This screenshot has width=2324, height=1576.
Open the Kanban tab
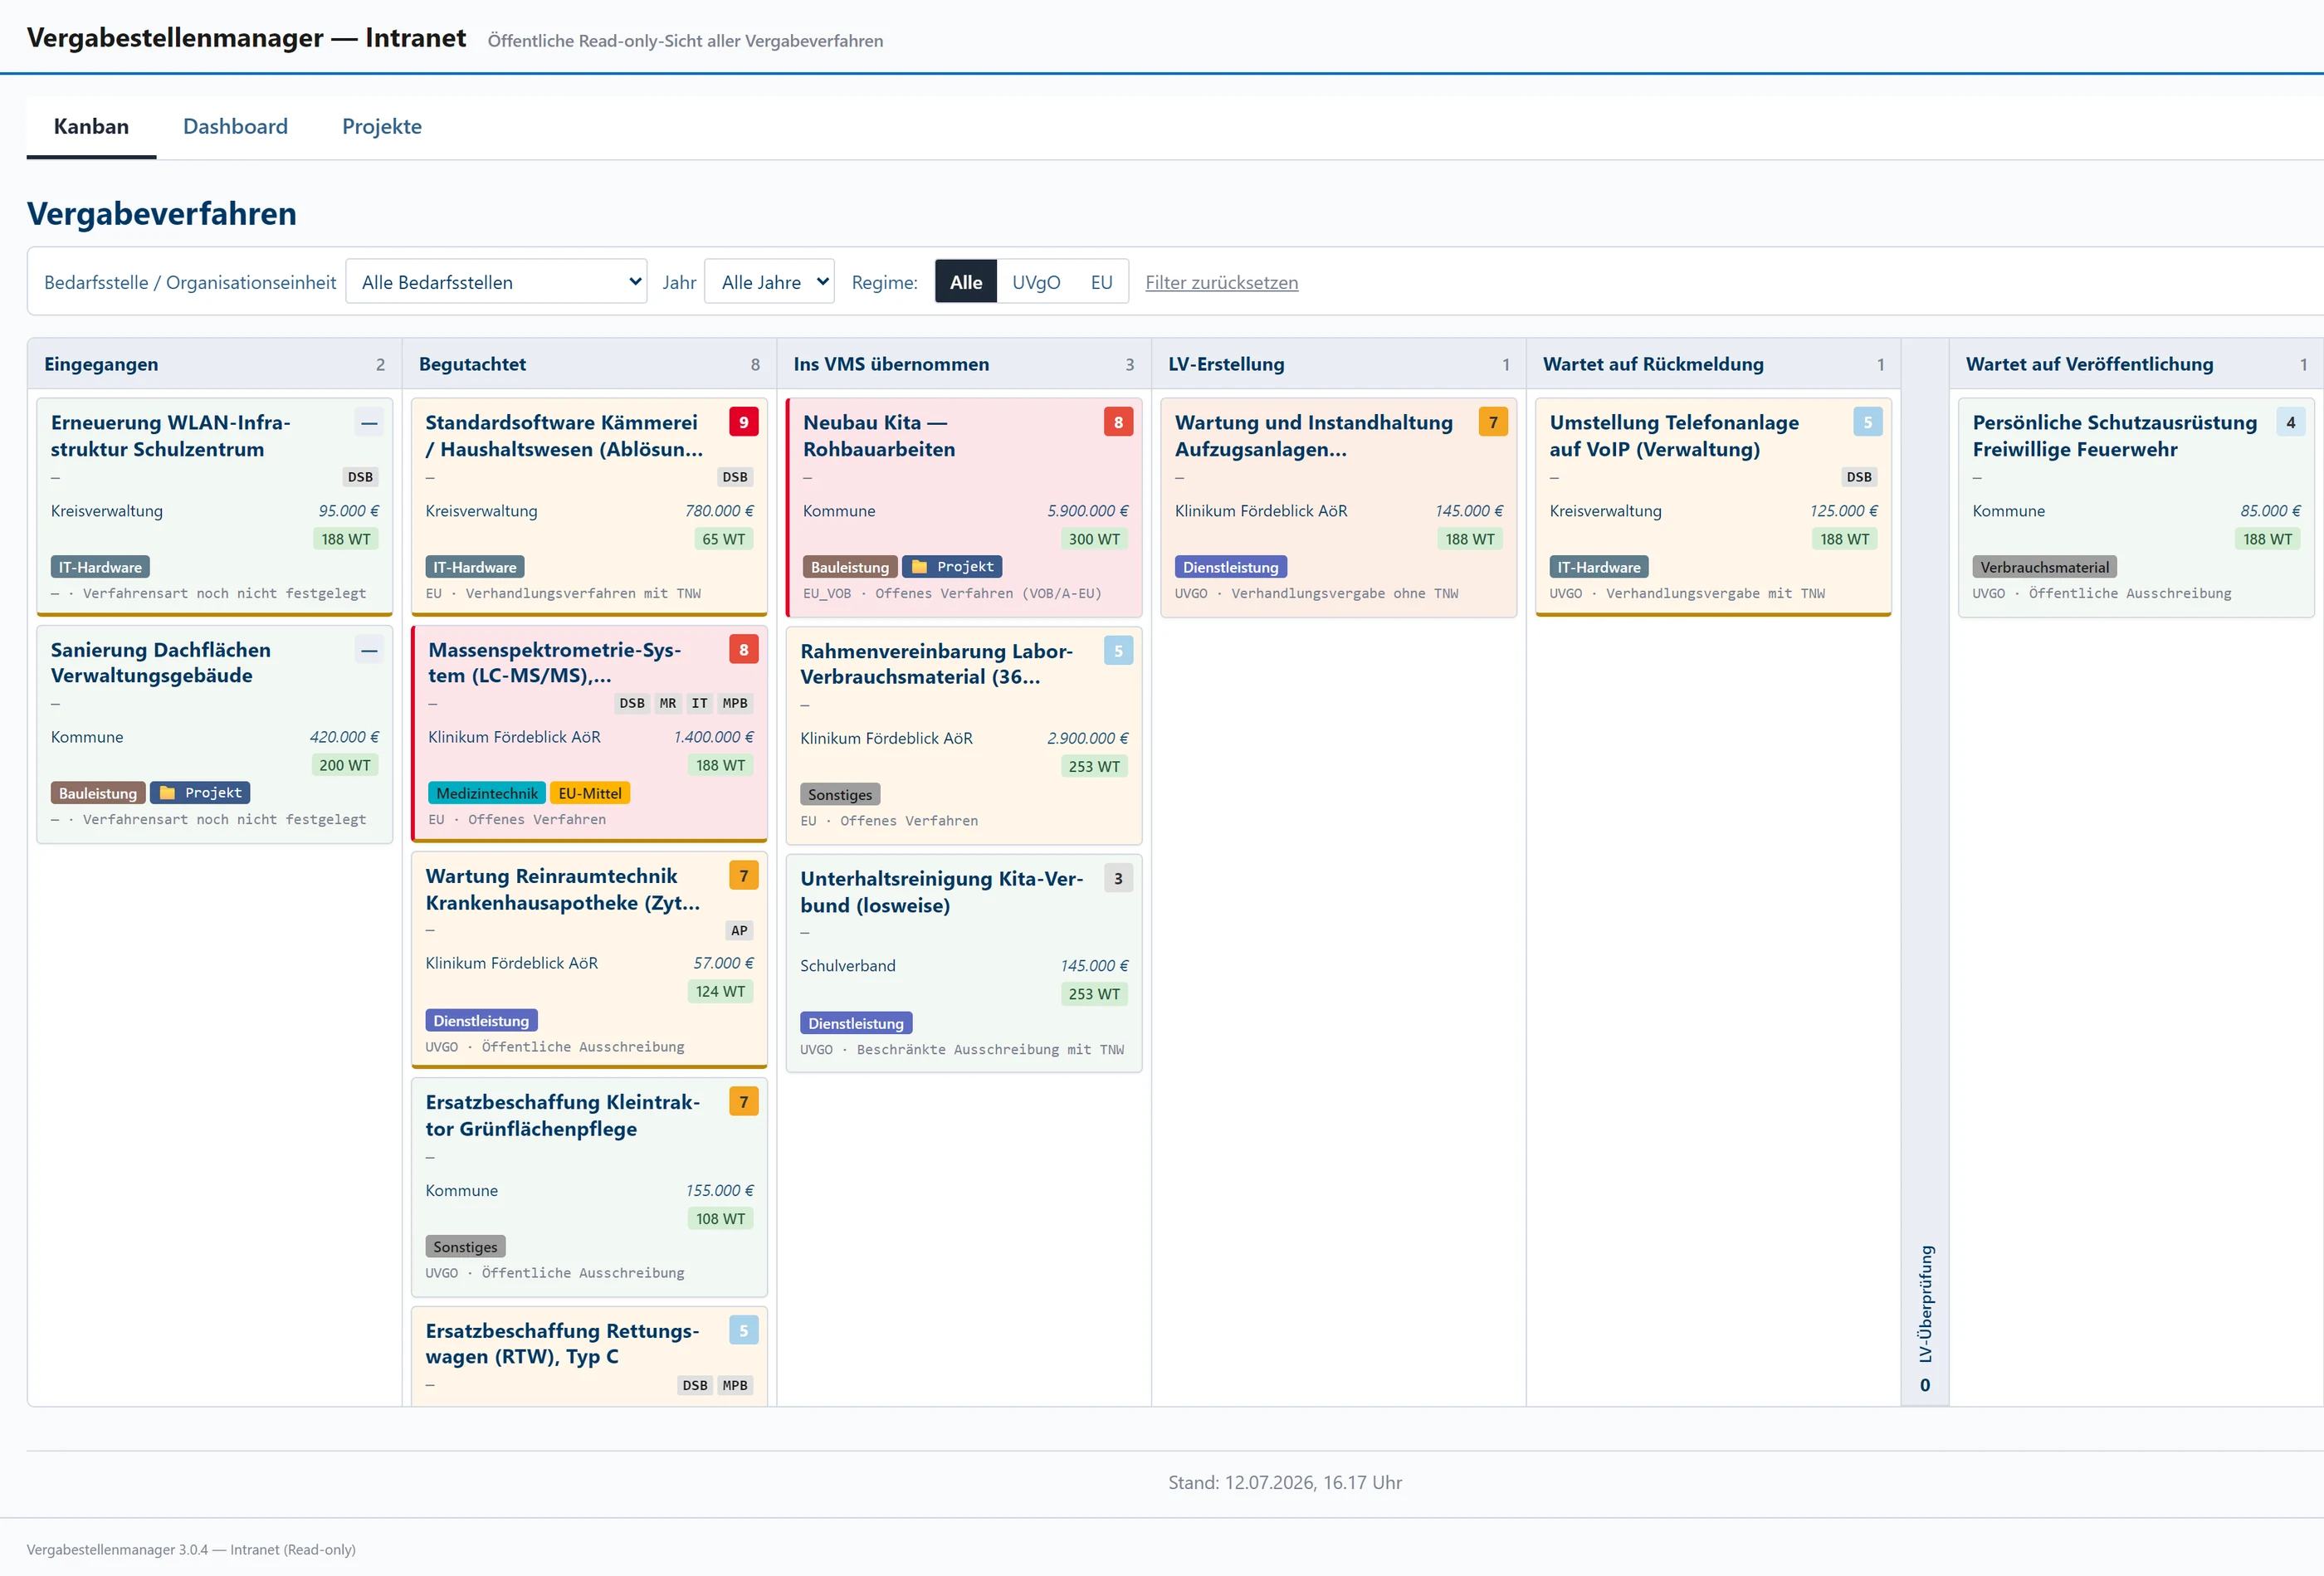91,126
